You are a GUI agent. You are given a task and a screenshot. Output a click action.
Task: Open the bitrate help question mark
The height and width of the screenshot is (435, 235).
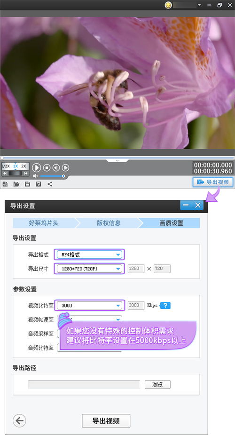pyautogui.click(x=165, y=306)
